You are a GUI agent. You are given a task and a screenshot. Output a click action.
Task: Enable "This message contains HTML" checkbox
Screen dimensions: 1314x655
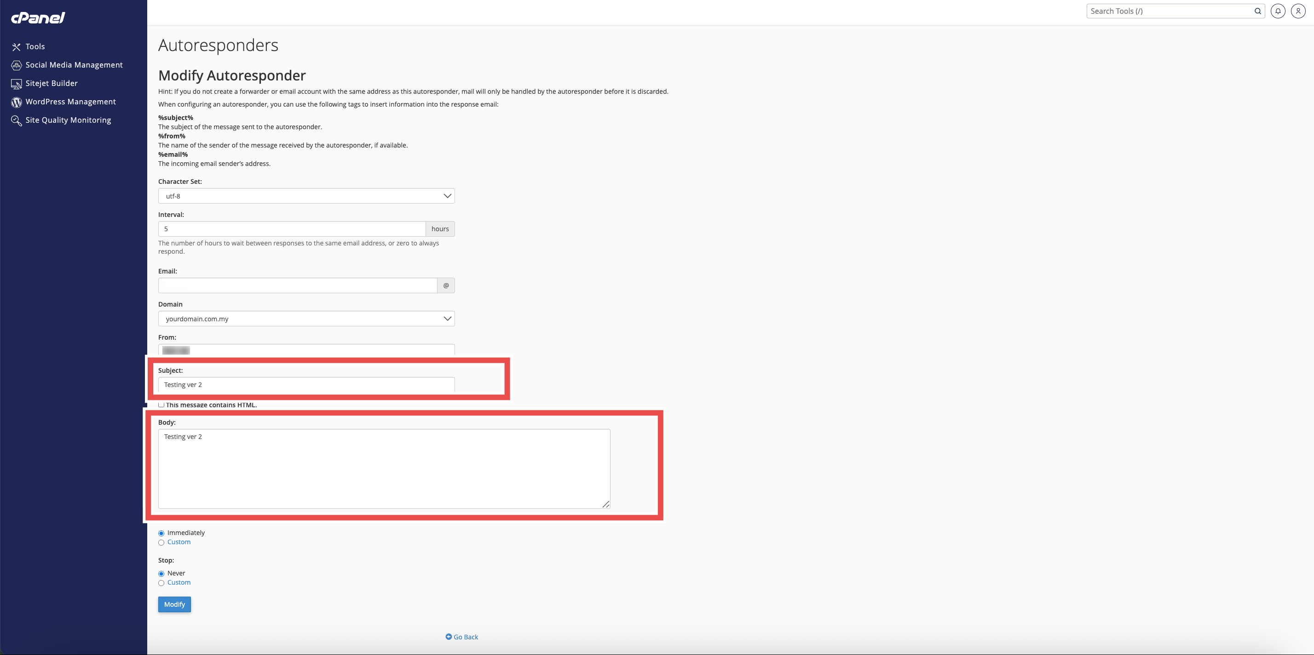click(161, 405)
